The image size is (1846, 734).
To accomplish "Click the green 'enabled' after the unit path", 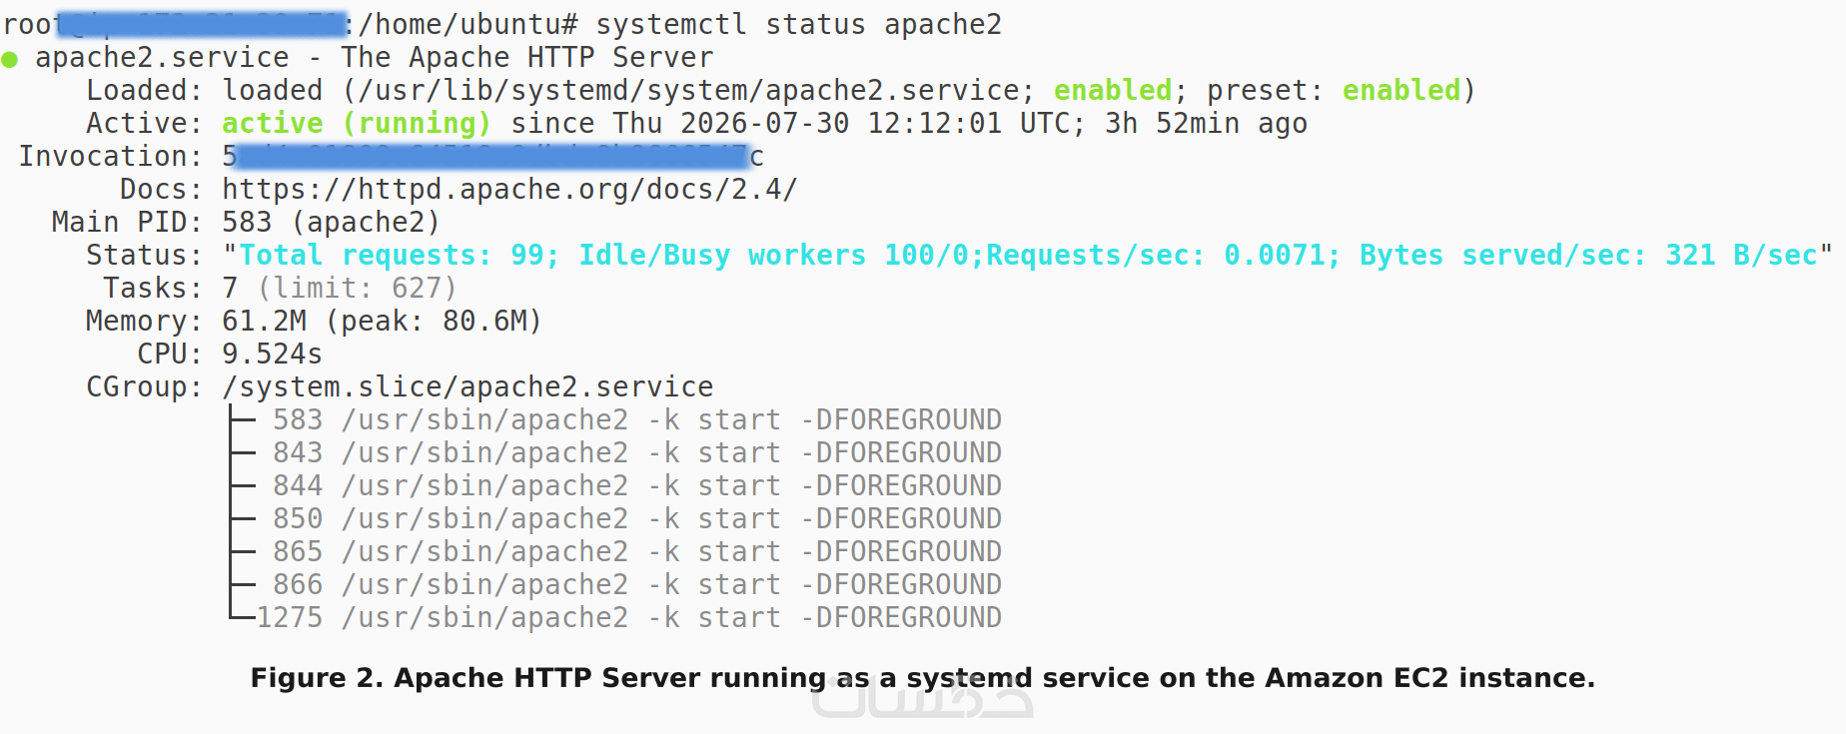I will pos(1113,91).
